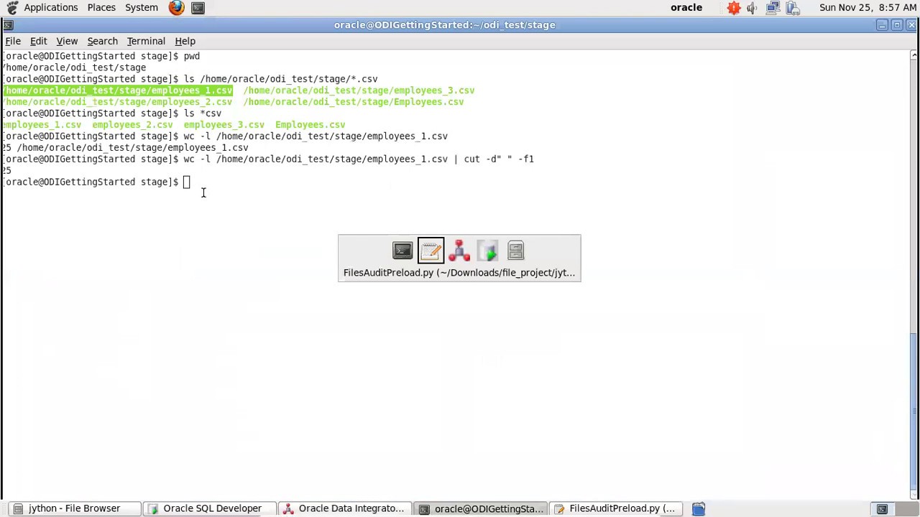The width and height of the screenshot is (920, 517).
Task: Open the Terminal menu
Action: (x=146, y=41)
